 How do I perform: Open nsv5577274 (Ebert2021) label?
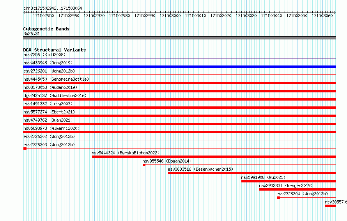tap(49, 112)
